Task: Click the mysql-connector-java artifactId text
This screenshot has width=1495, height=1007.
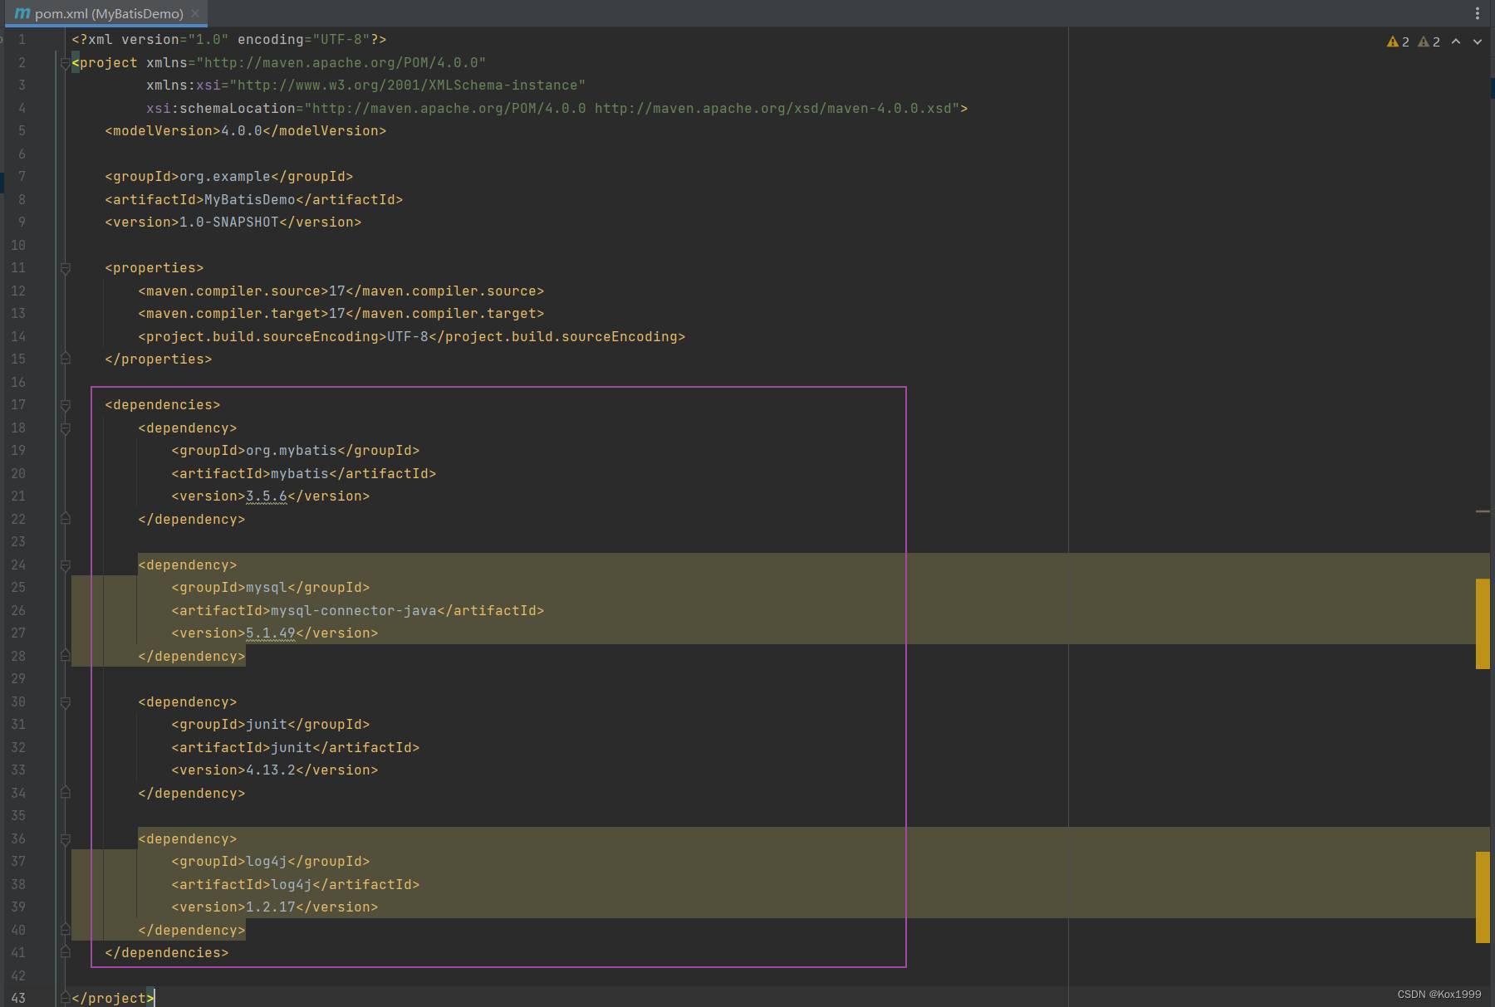Action: point(354,611)
